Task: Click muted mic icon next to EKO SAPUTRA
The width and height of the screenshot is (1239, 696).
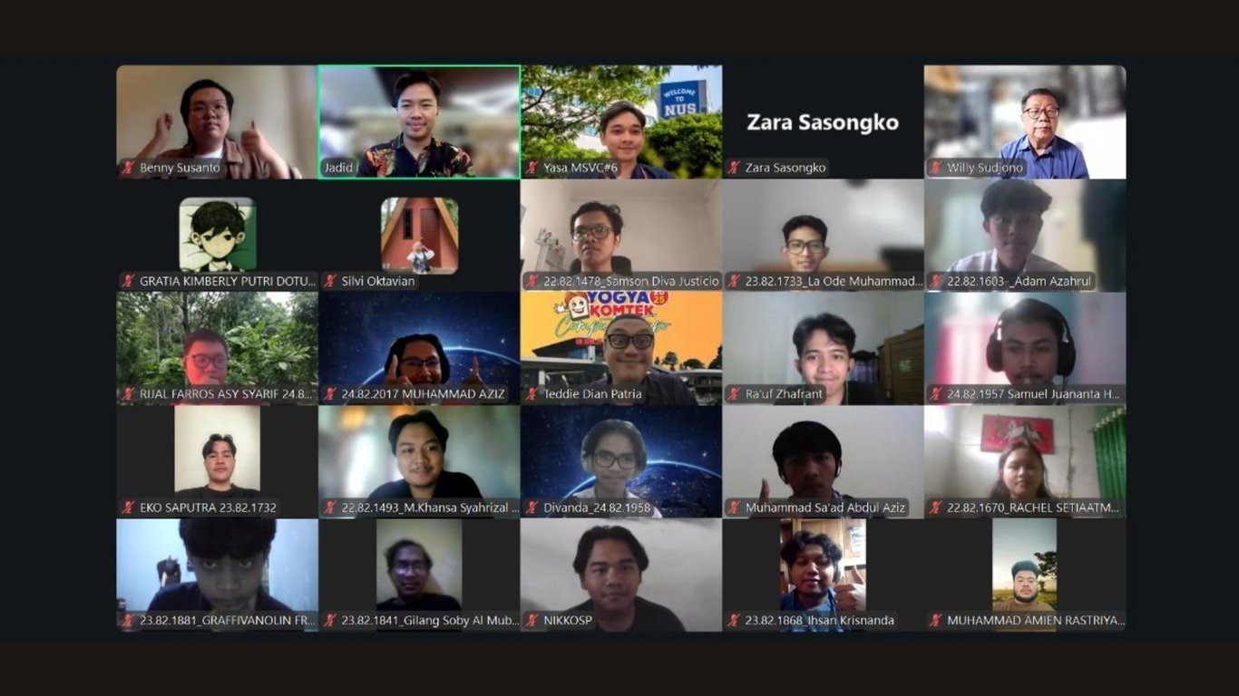Action: (x=129, y=507)
